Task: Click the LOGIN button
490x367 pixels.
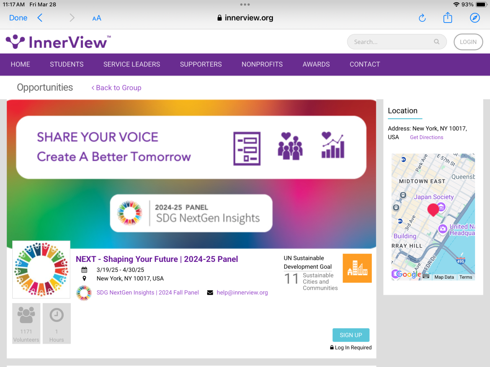Action: [x=468, y=42]
